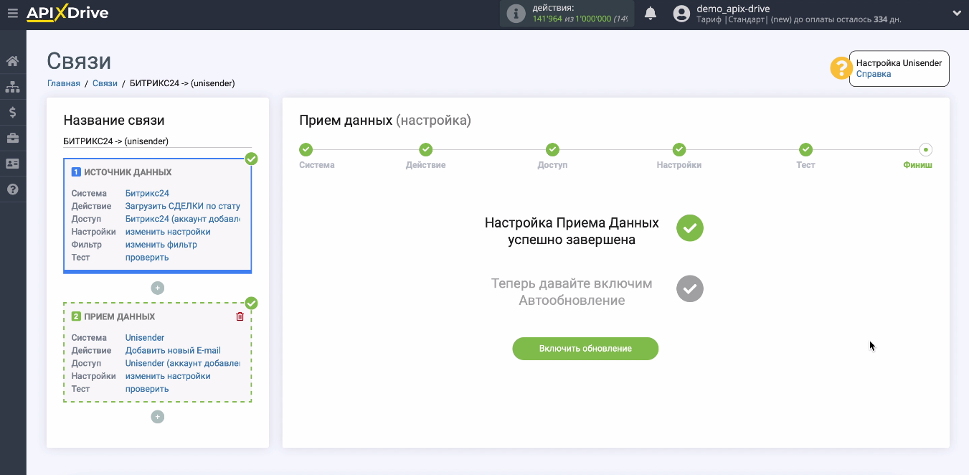Click the ApiX-Drive logo

pos(67,13)
